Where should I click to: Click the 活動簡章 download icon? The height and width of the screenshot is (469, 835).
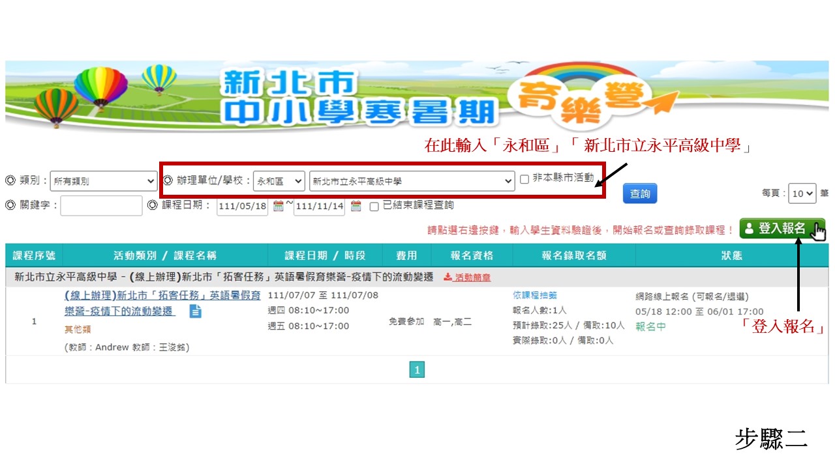pyautogui.click(x=448, y=277)
